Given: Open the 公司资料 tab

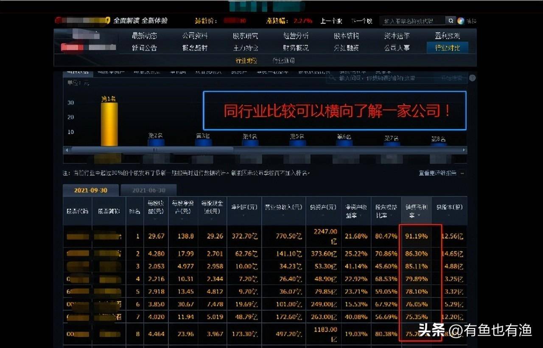Looking at the screenshot, I should pos(195,36).
